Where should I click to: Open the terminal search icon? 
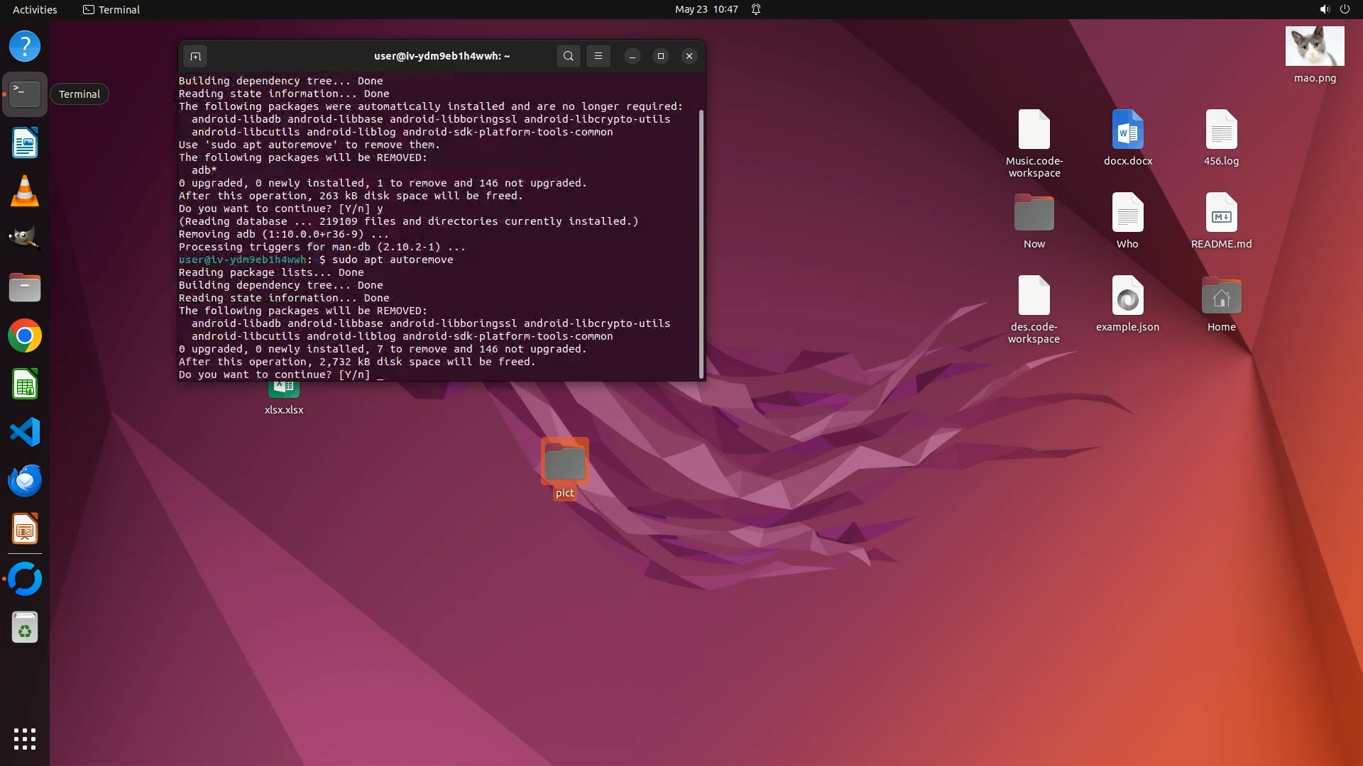coord(568,56)
